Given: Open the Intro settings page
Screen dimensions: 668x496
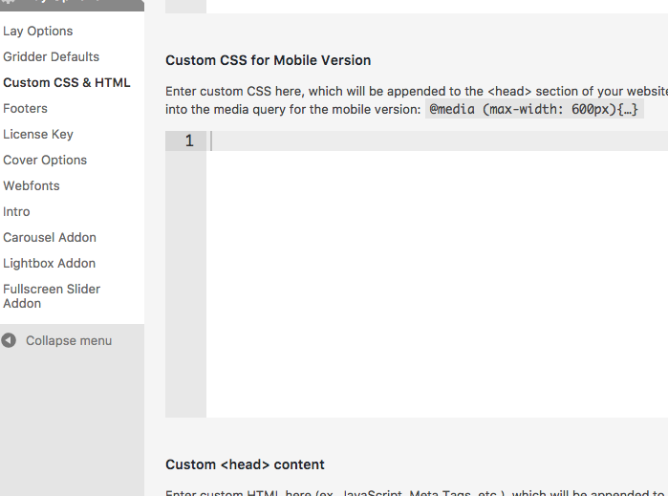Looking at the screenshot, I should click(16, 212).
